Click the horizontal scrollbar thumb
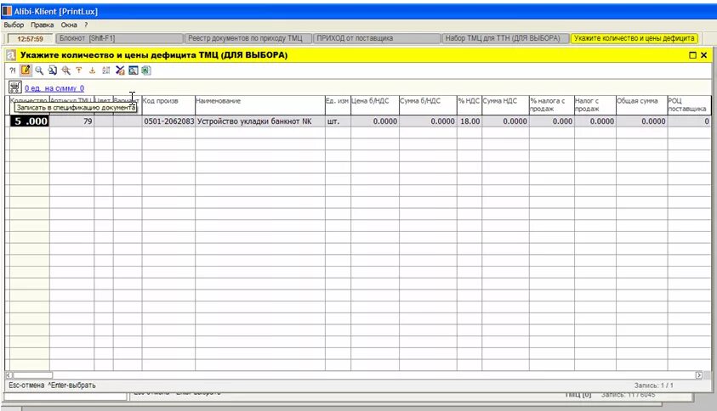This screenshot has height=411, width=717. click(32, 375)
